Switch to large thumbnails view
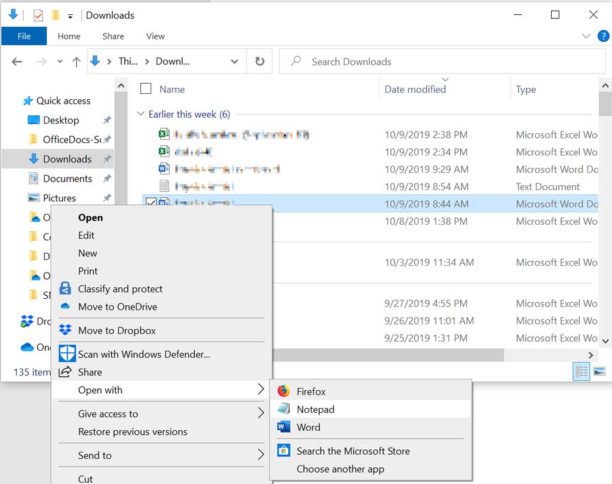612x484 pixels. pos(599,372)
